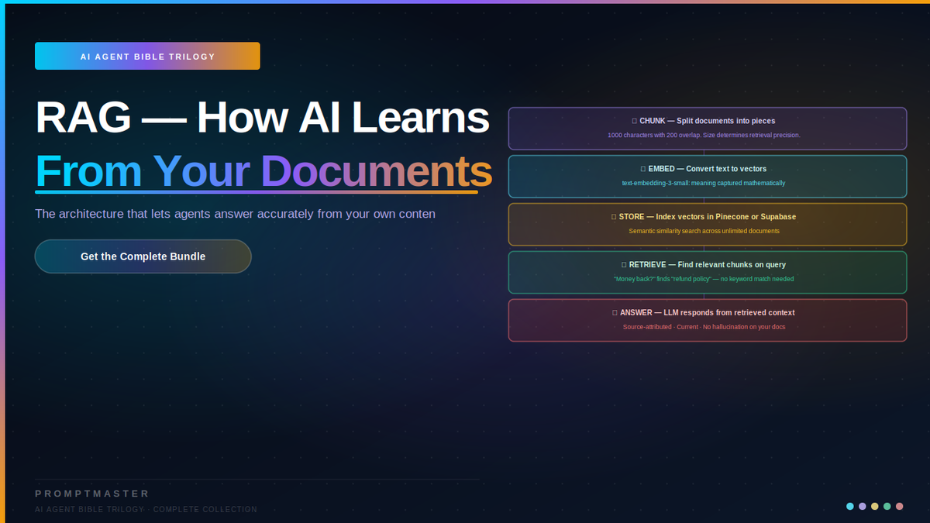This screenshot has width=930, height=523.
Task: Open the EMBED — Convert text to vectors card
Action: pos(708,177)
